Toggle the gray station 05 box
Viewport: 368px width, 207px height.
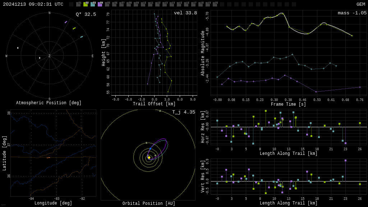(107, 4)
